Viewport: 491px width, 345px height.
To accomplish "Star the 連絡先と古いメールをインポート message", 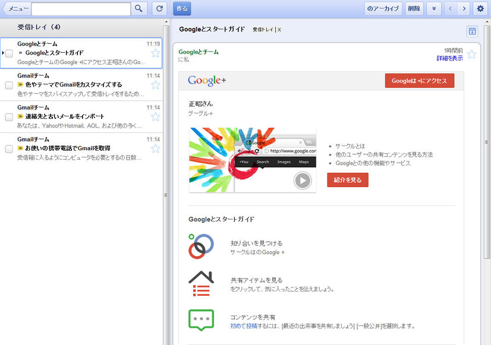I will pos(155,116).
